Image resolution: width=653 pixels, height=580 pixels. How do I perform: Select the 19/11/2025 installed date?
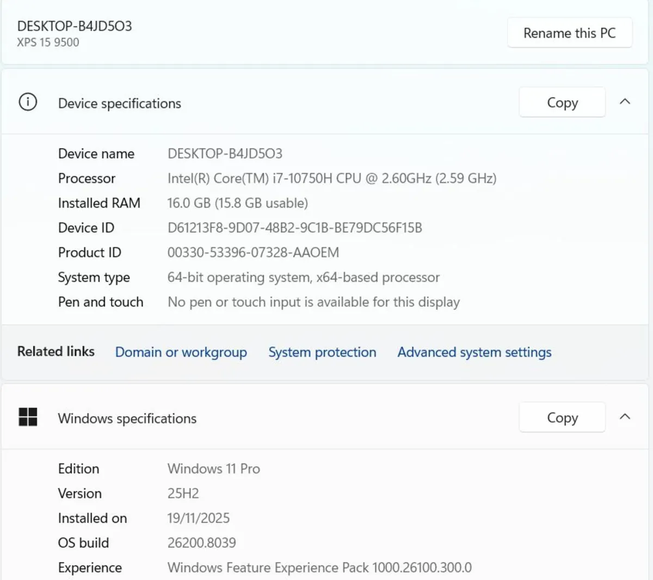[x=199, y=518]
